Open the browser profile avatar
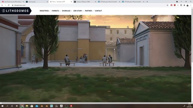The width and height of the screenshot is (193, 108). 188,5
